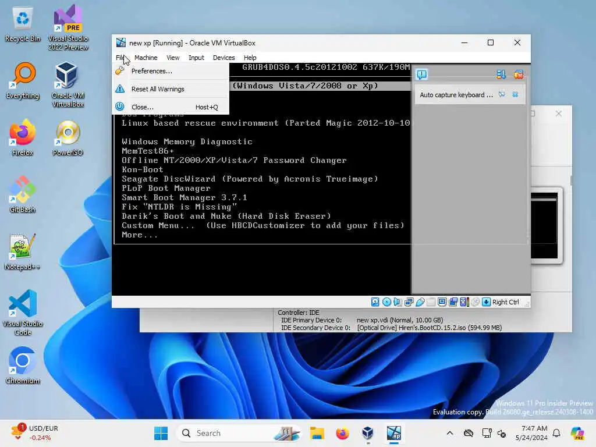Select Offline NT/2000/XP Password Changer entry
This screenshot has width=596, height=447.
coord(234,160)
